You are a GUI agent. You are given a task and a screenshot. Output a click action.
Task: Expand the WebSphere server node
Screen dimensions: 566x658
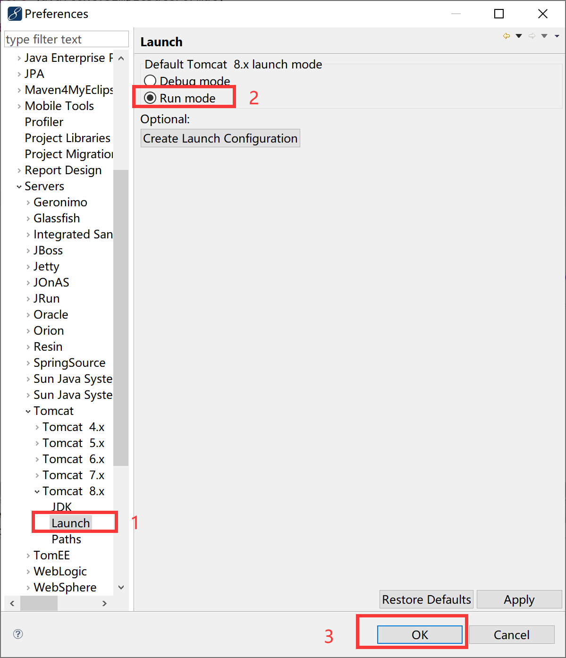(28, 588)
